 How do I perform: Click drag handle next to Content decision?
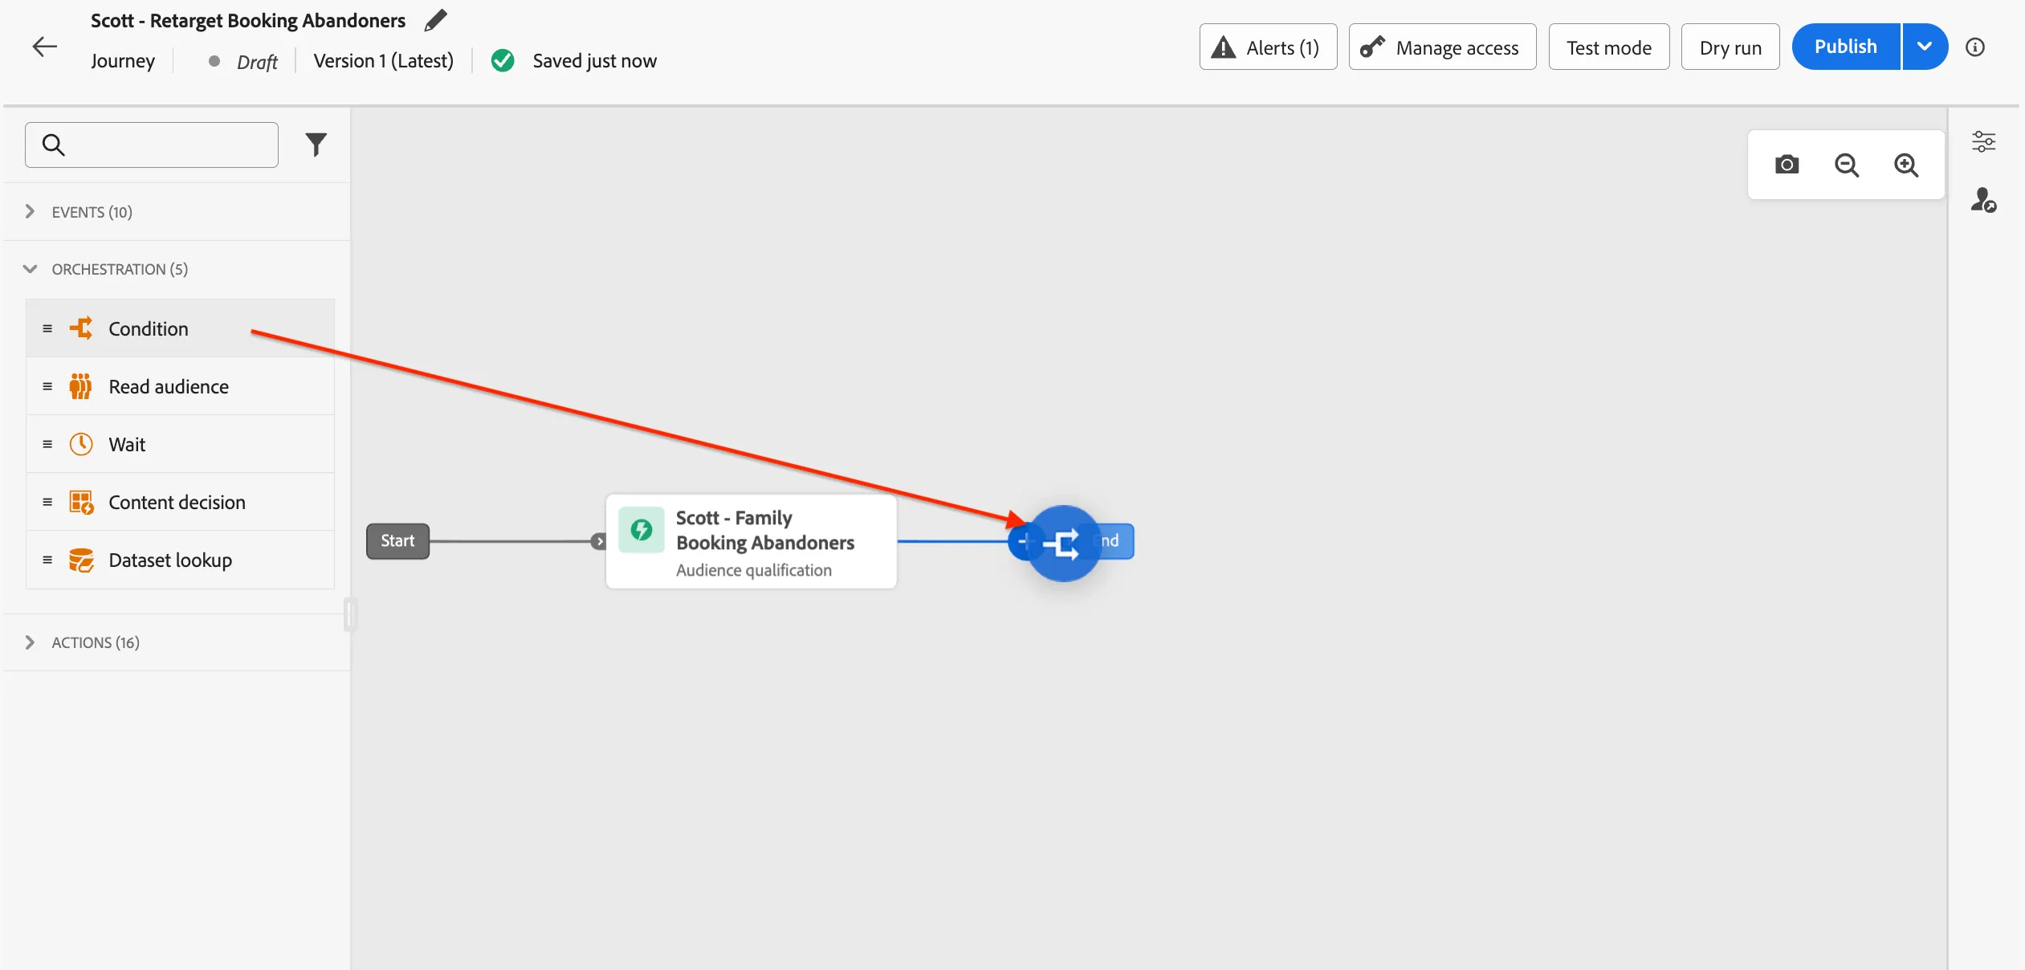tap(47, 502)
